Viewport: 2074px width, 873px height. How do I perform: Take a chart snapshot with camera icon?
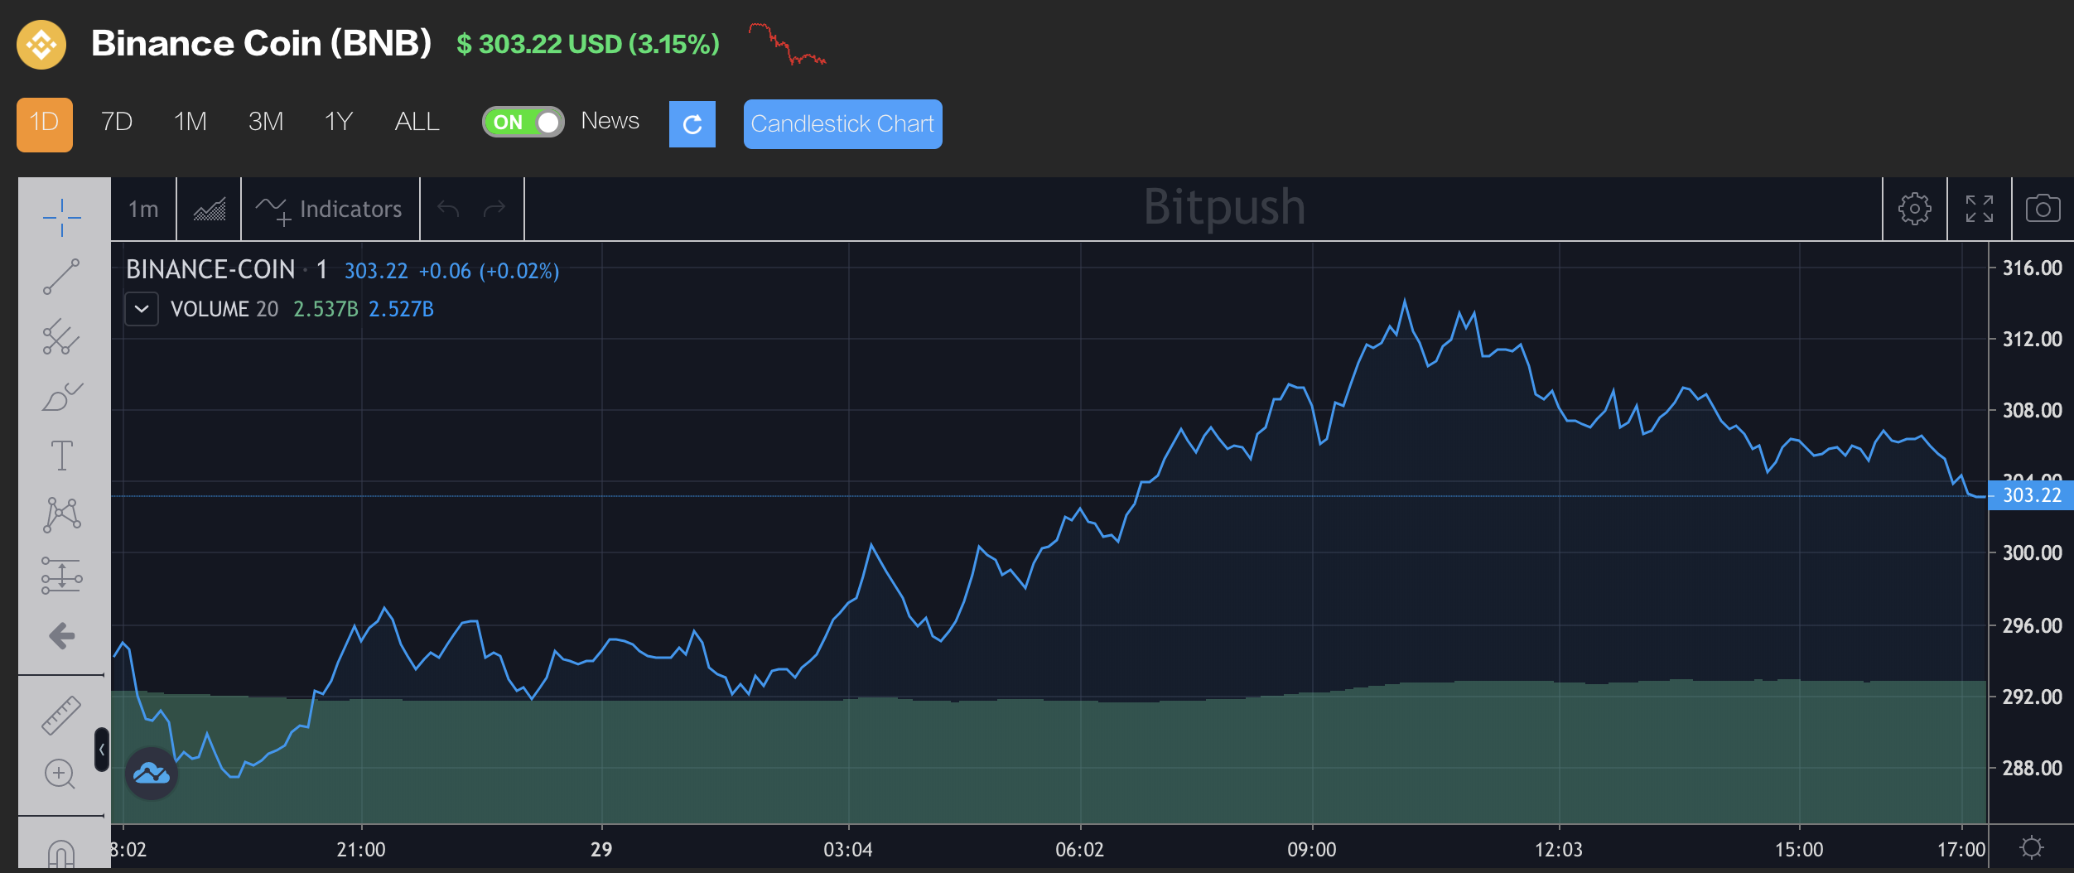click(x=2043, y=209)
